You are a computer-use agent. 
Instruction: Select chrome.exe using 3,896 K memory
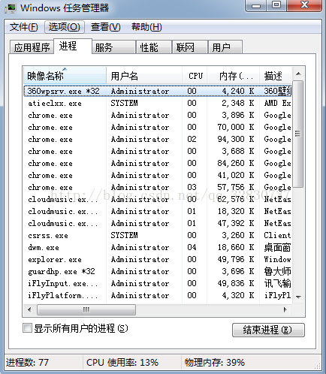click(158, 115)
